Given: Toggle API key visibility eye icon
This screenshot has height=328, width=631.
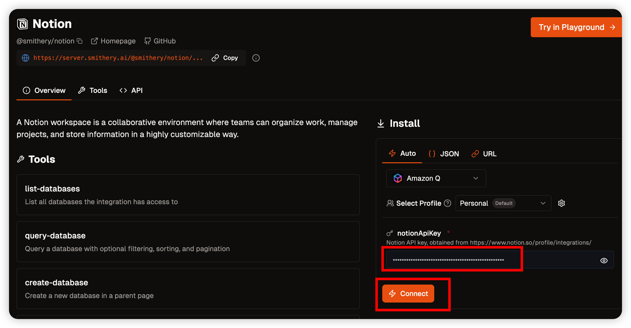Looking at the screenshot, I should (x=604, y=260).
